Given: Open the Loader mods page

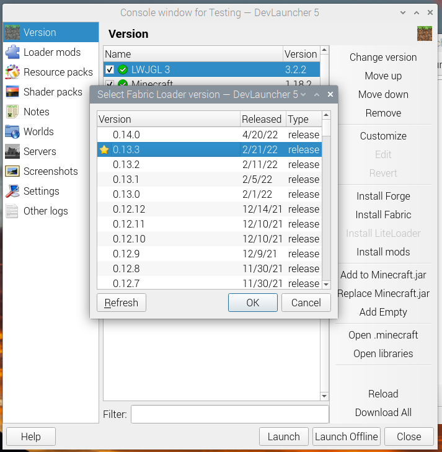Looking at the screenshot, I should 51,52.
